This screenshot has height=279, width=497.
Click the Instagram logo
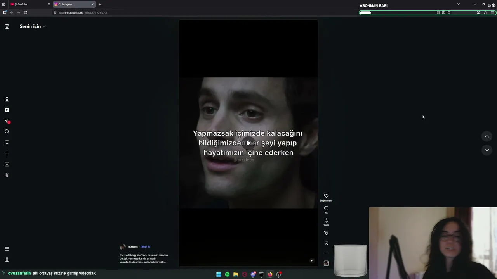tap(7, 26)
